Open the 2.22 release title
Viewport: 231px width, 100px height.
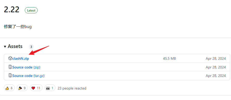tap(12, 10)
